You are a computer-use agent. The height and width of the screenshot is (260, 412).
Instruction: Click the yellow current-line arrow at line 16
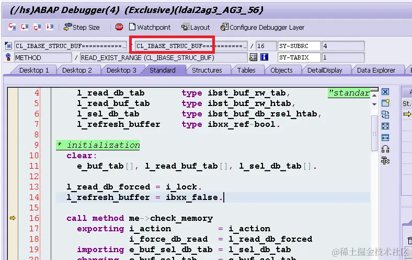pyautogui.click(x=13, y=218)
